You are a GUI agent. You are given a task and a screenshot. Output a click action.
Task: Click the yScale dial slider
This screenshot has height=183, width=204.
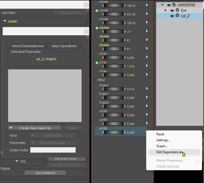click(114, 14)
